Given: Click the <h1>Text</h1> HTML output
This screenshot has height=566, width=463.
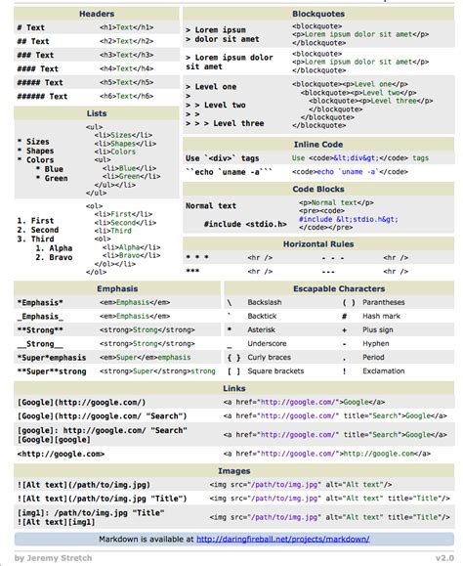Looking at the screenshot, I should (x=127, y=27).
